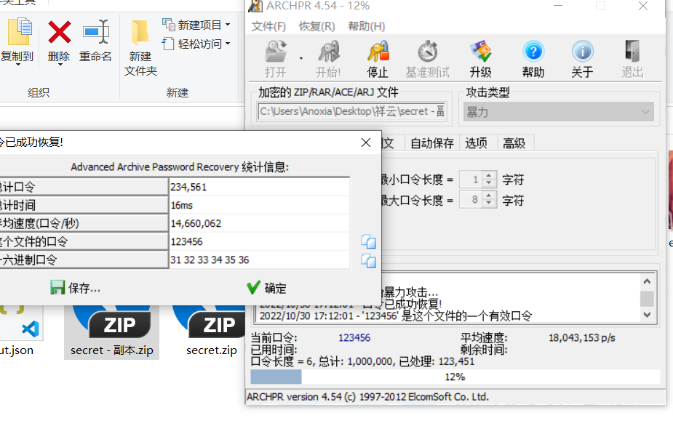Click the minimum length value field
The image size is (673, 426).
tap(471, 180)
